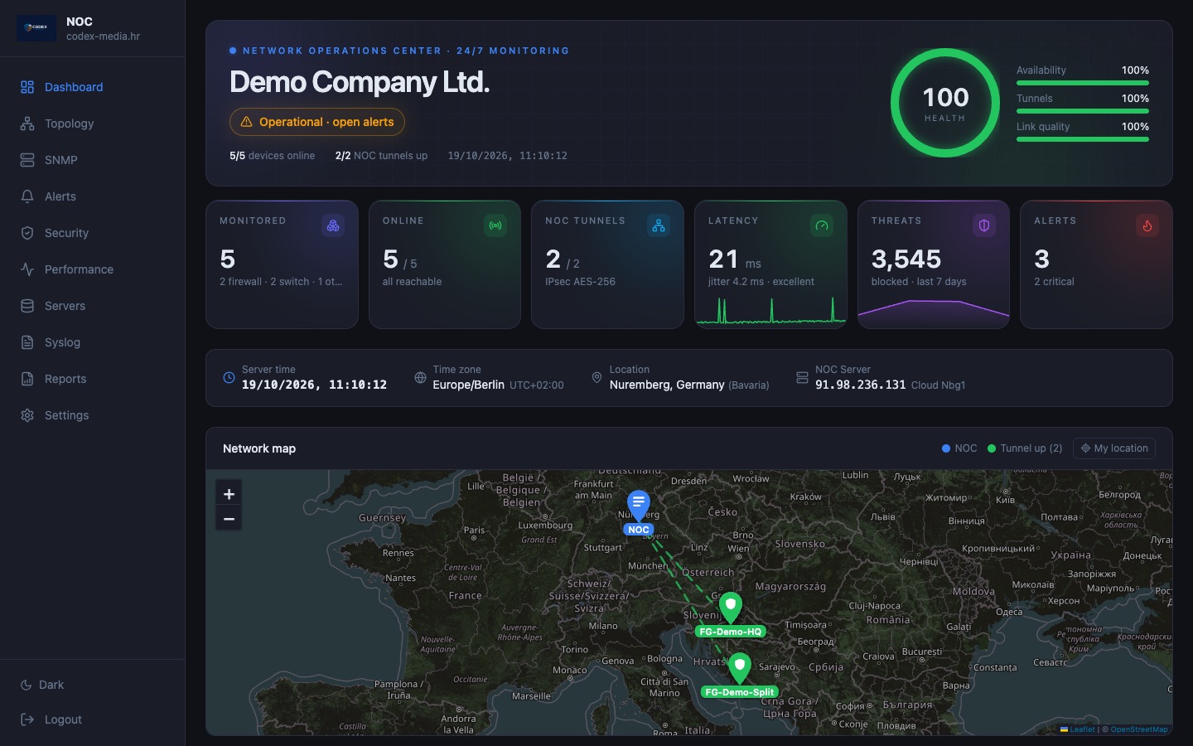Click the Security shield icon in sidebar

click(27, 233)
